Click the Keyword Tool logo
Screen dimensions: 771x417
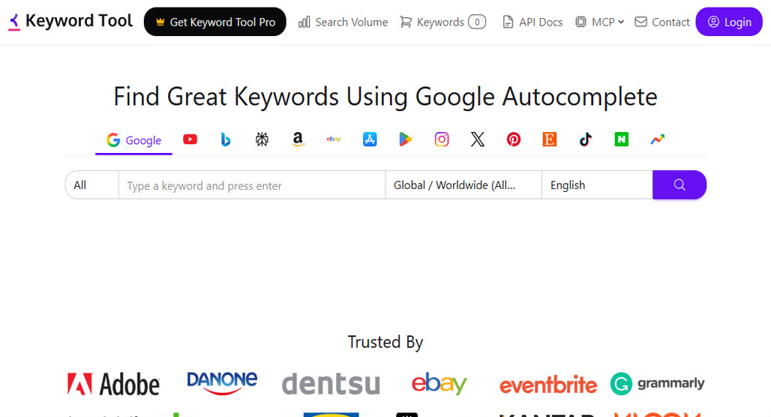tap(70, 21)
